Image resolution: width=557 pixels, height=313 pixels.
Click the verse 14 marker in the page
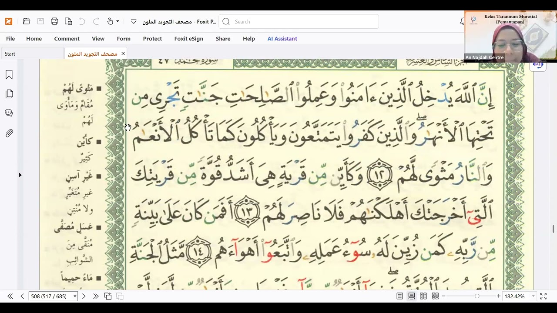(198, 251)
